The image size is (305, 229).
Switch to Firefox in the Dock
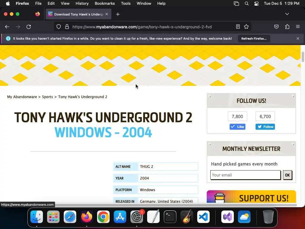click(87, 217)
